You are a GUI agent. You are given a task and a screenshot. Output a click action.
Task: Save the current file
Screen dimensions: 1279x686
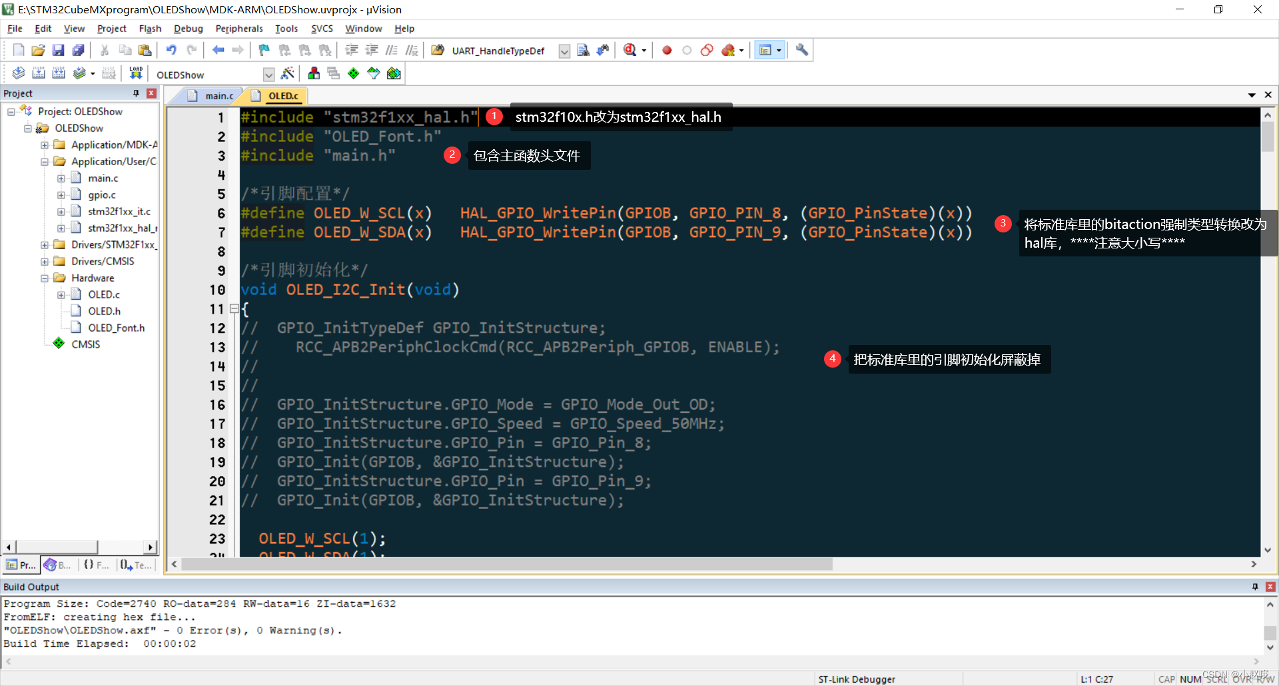point(59,50)
